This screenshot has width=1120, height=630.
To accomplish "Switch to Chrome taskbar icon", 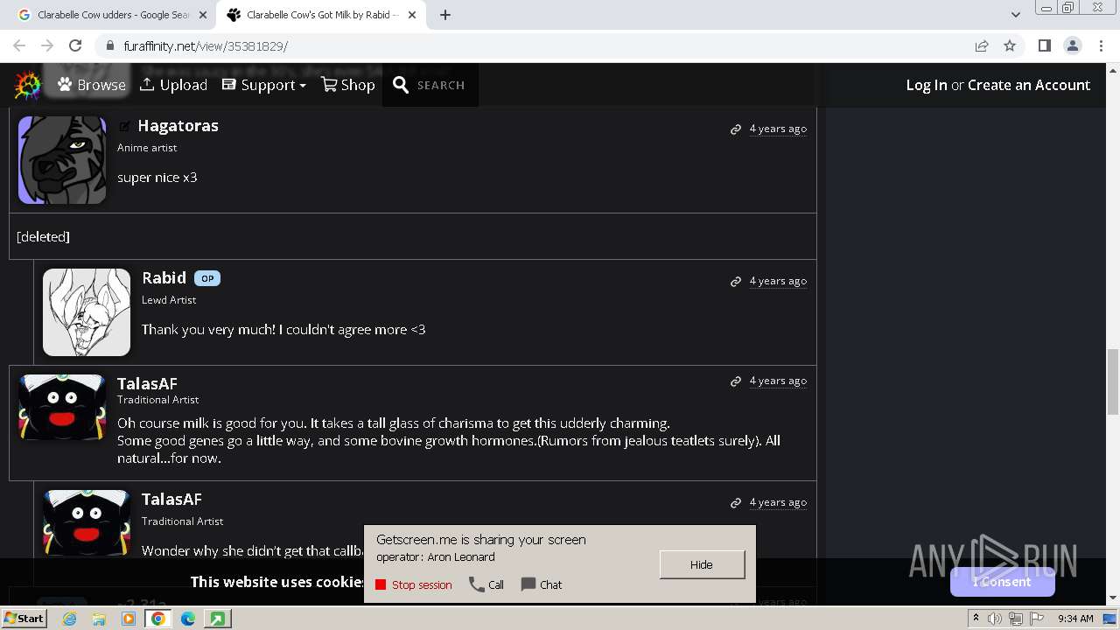I will pos(158,619).
